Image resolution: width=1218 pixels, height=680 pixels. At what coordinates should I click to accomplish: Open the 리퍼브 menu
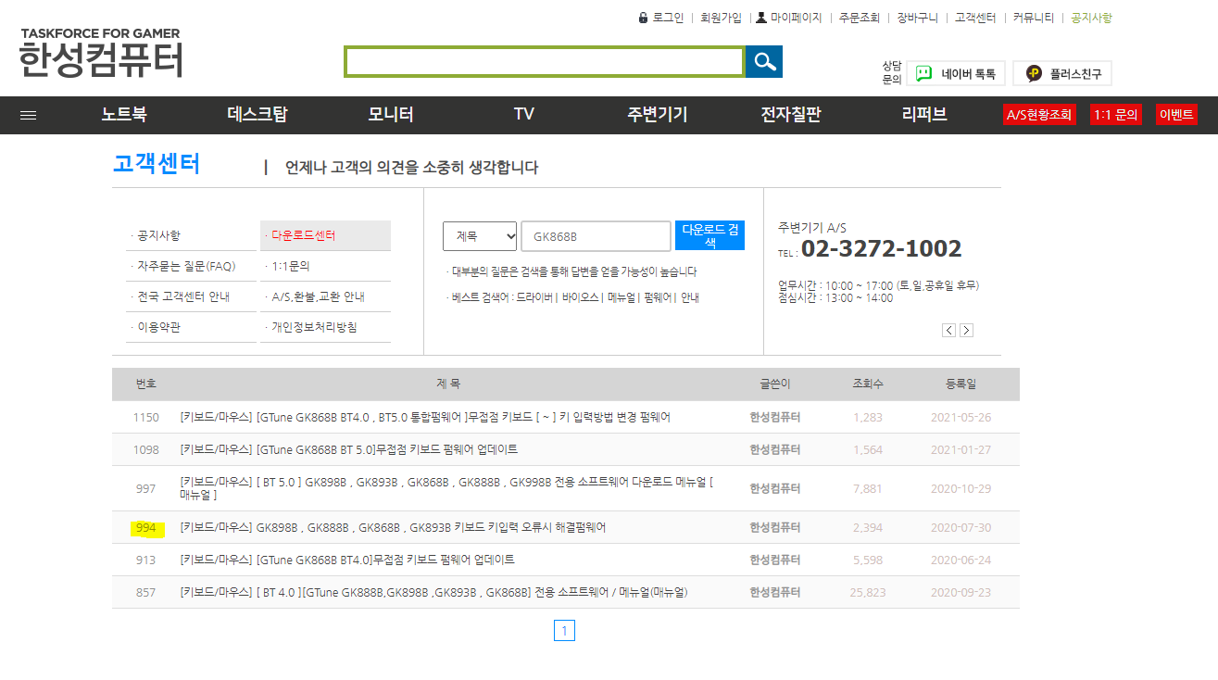pos(924,115)
